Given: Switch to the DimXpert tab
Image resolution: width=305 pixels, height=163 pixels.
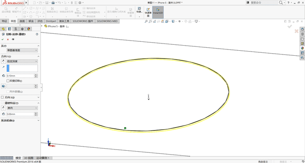Looking at the screenshot, I should click(51, 21).
